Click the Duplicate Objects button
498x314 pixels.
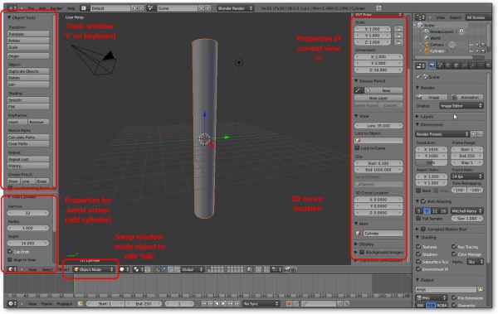coord(28,71)
